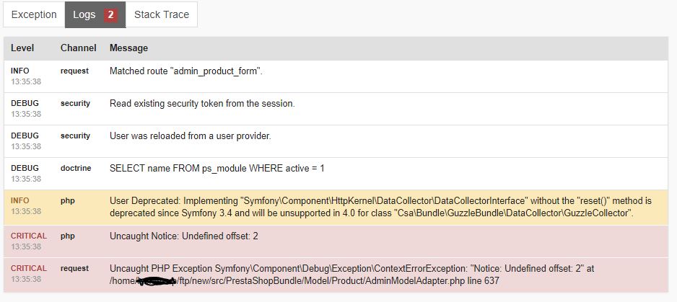Open the Stack Trace tab
Screen dimensions: 677x302
pyautogui.click(x=162, y=14)
